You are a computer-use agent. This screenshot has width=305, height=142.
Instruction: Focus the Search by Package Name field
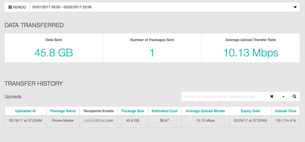coord(224,96)
